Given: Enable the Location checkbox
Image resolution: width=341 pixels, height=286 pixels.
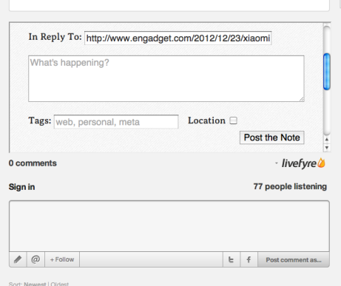Looking at the screenshot, I should coord(233,120).
